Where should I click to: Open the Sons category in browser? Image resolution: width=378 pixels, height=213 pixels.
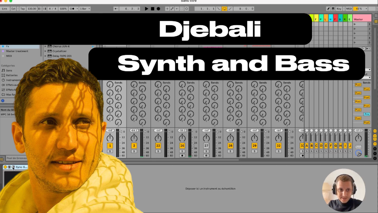9,70
